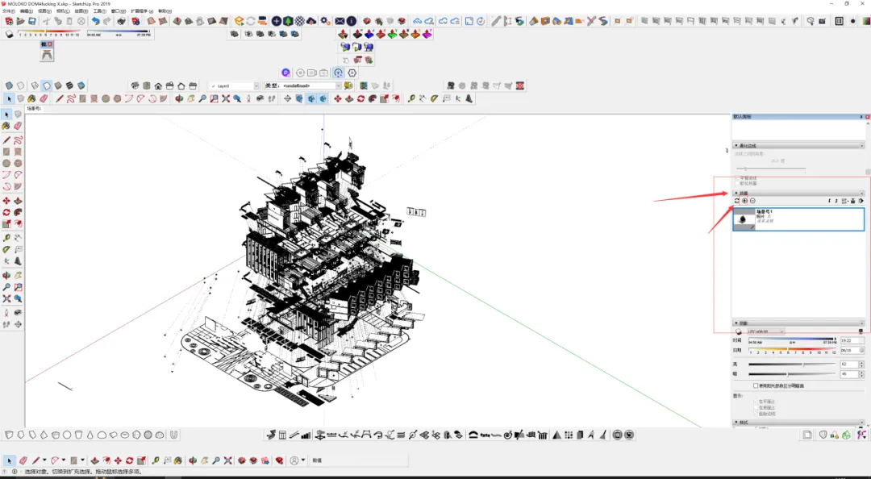The height and width of the screenshot is (479, 871).
Task: Adjust the 亮 light slider
Action: coord(792,364)
